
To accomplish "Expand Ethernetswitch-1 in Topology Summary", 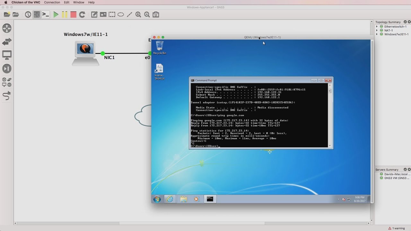I will 377,27.
